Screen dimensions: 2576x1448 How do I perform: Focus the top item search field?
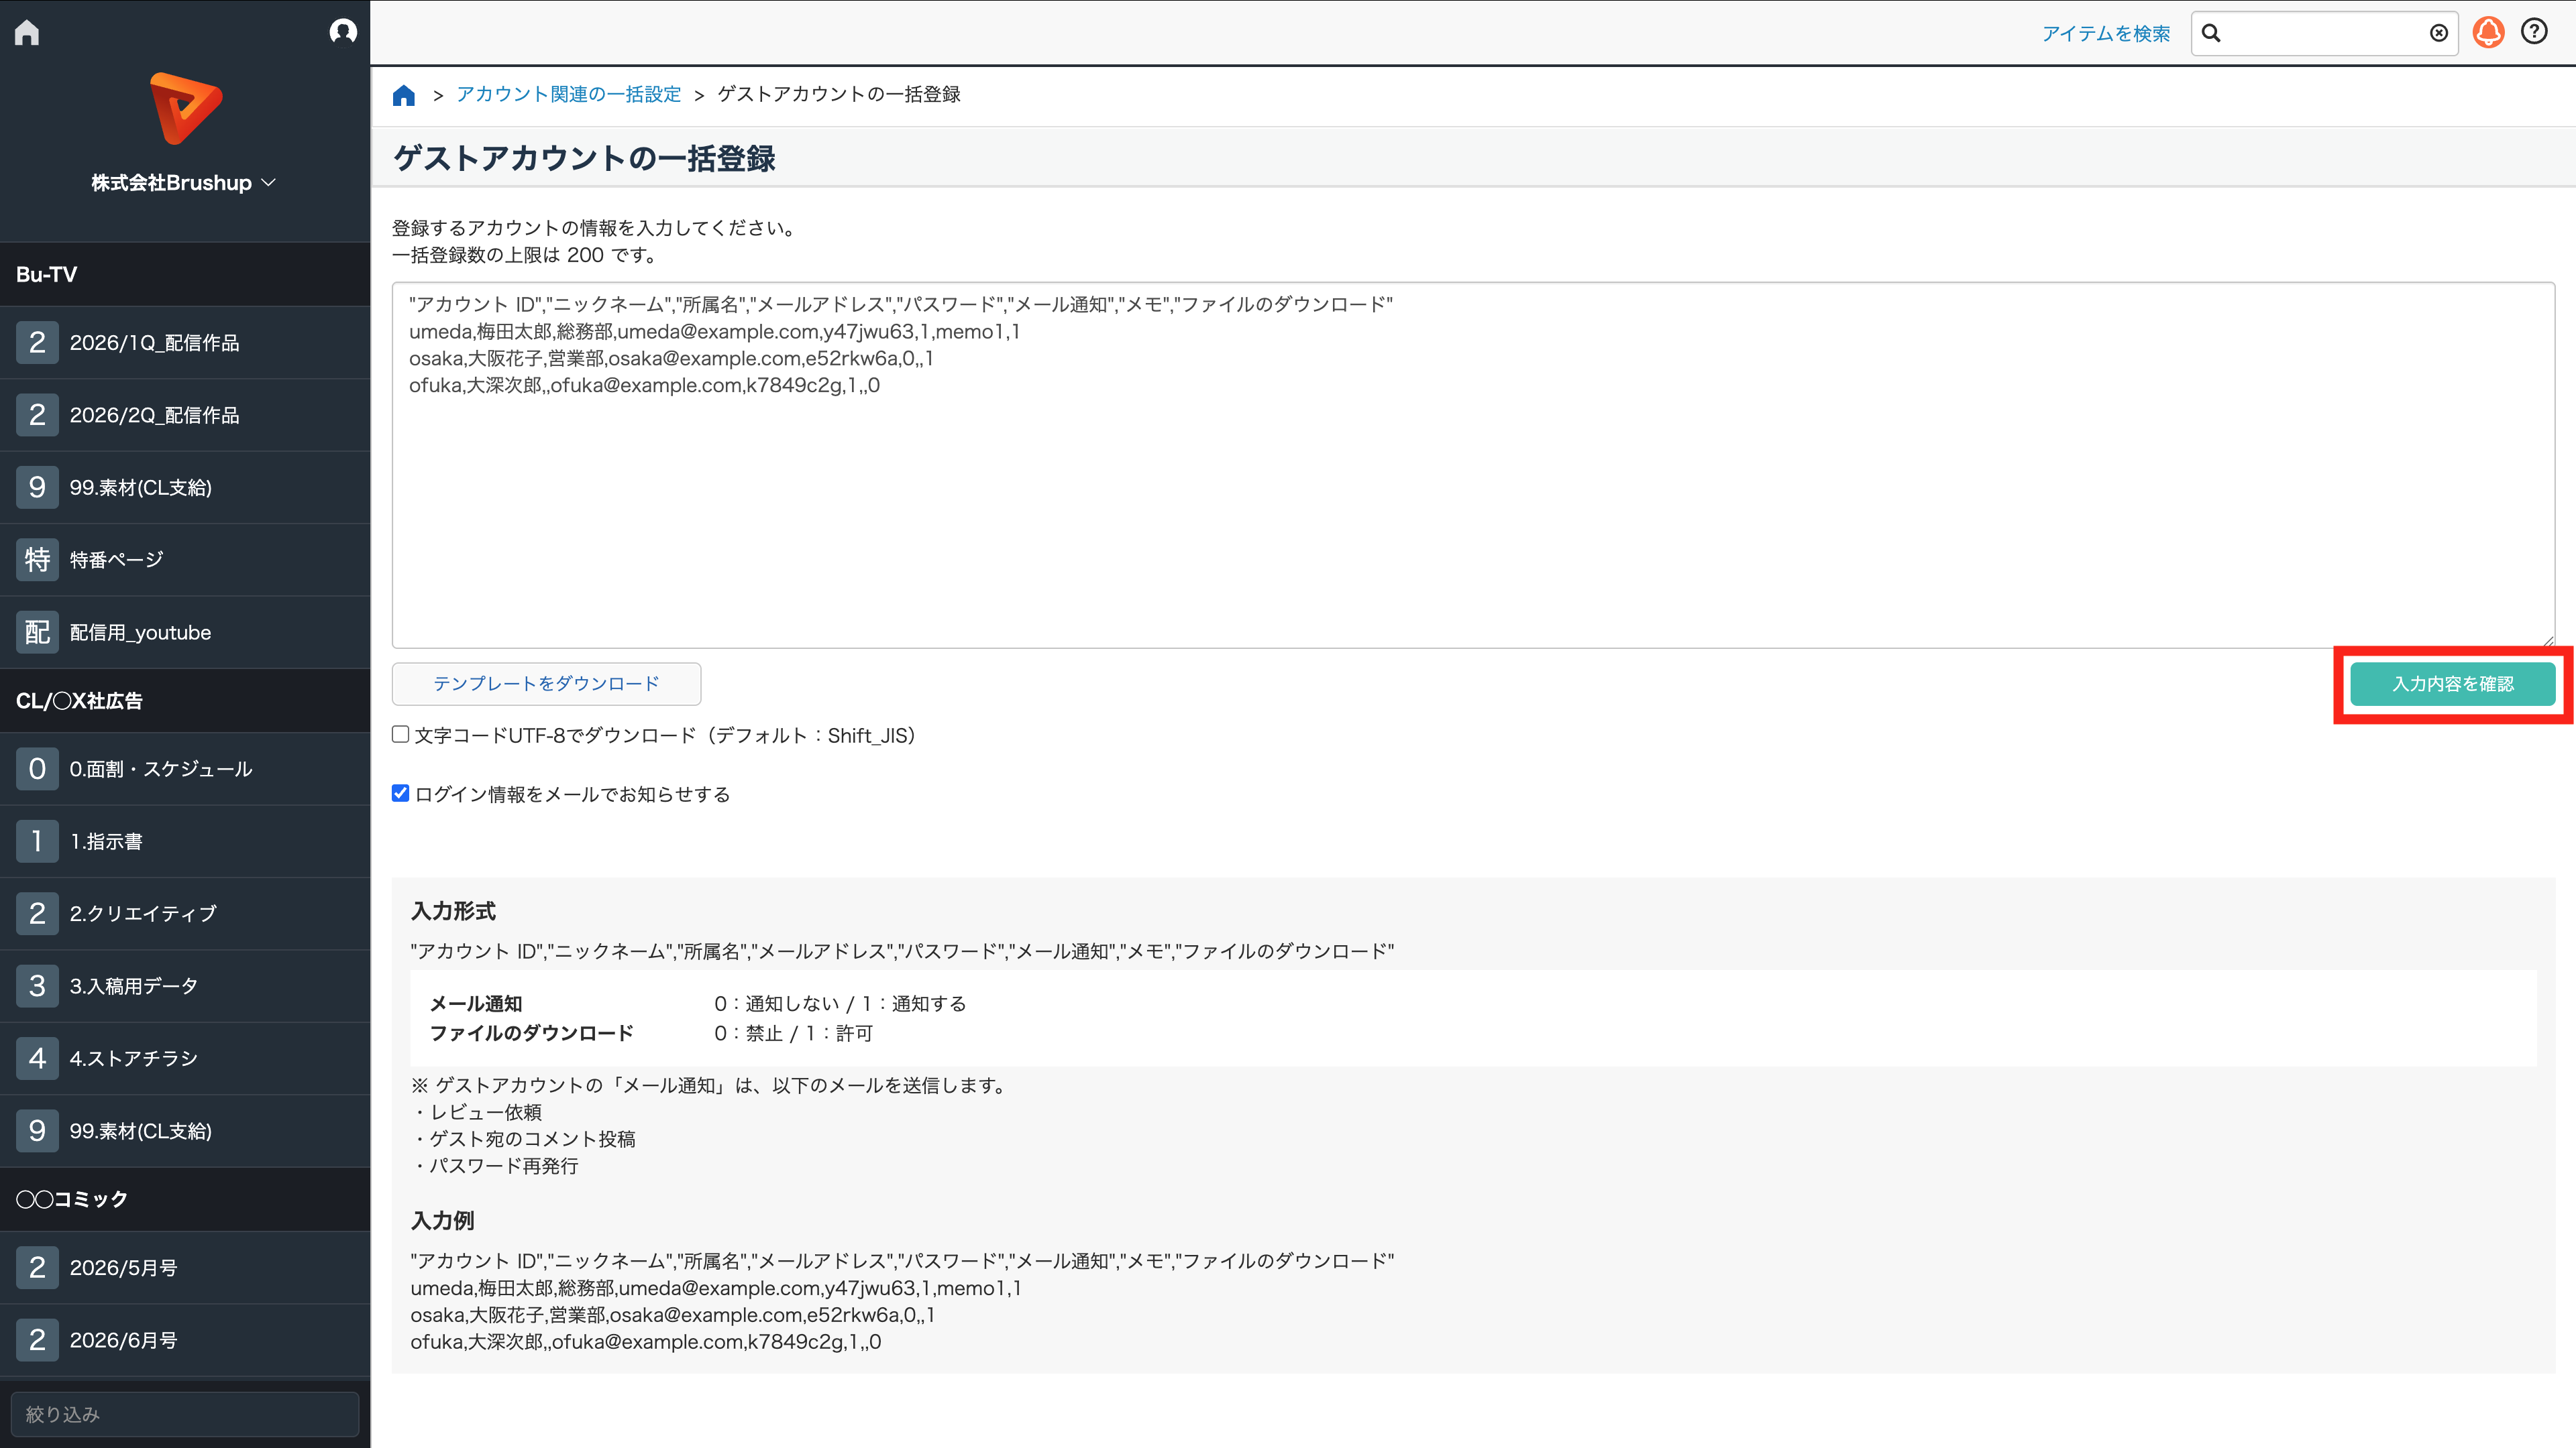pos(2324,33)
